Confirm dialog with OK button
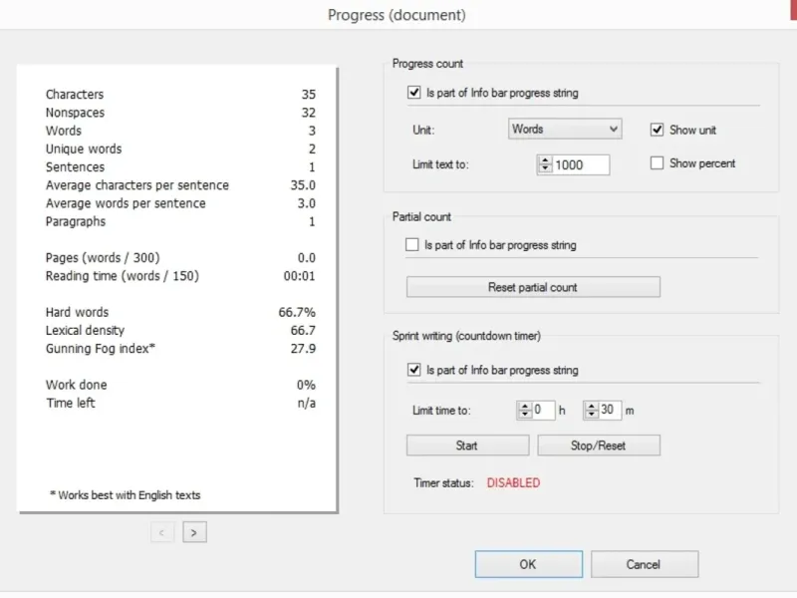 coord(527,564)
